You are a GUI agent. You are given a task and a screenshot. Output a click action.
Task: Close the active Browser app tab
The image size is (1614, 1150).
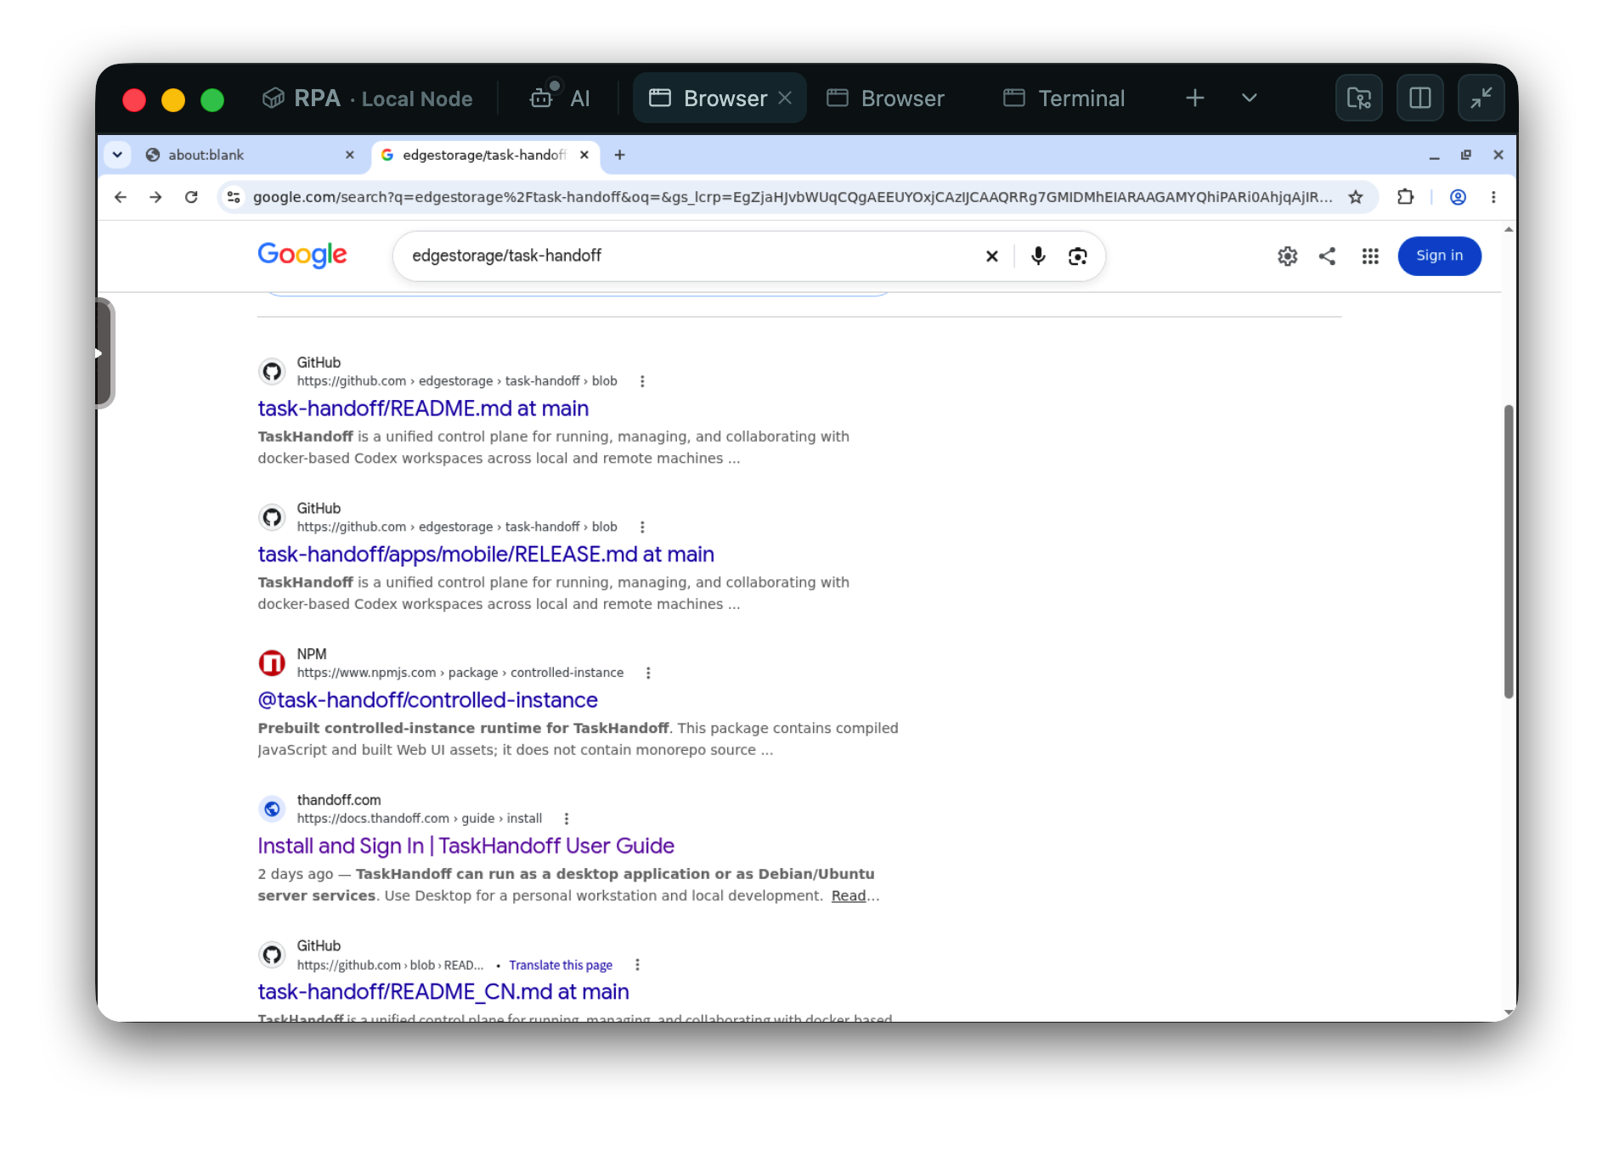[x=785, y=98]
